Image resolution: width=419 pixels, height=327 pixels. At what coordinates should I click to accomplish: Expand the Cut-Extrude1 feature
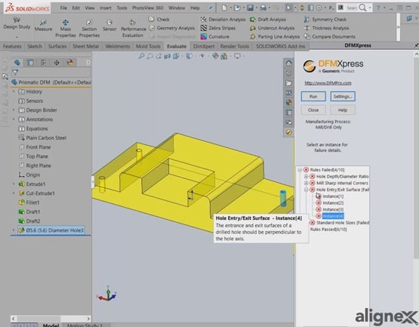pyautogui.click(x=14, y=193)
